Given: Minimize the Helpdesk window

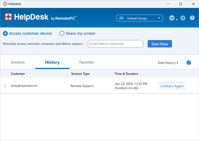Looking at the screenshot, I should (x=168, y=4).
